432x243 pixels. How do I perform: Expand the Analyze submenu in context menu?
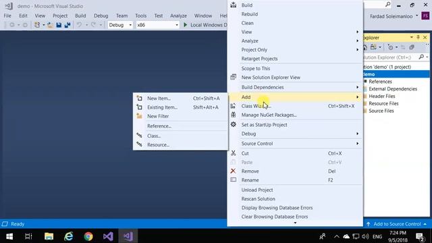295,40
